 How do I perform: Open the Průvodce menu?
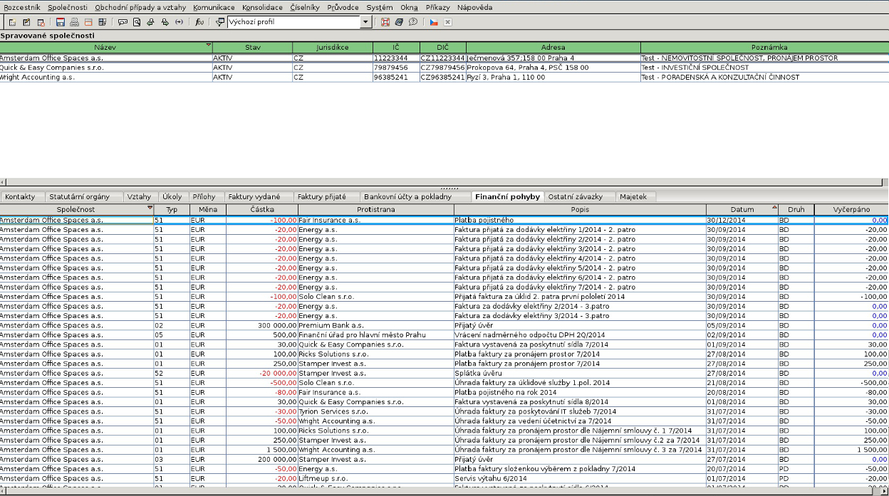(x=343, y=7)
